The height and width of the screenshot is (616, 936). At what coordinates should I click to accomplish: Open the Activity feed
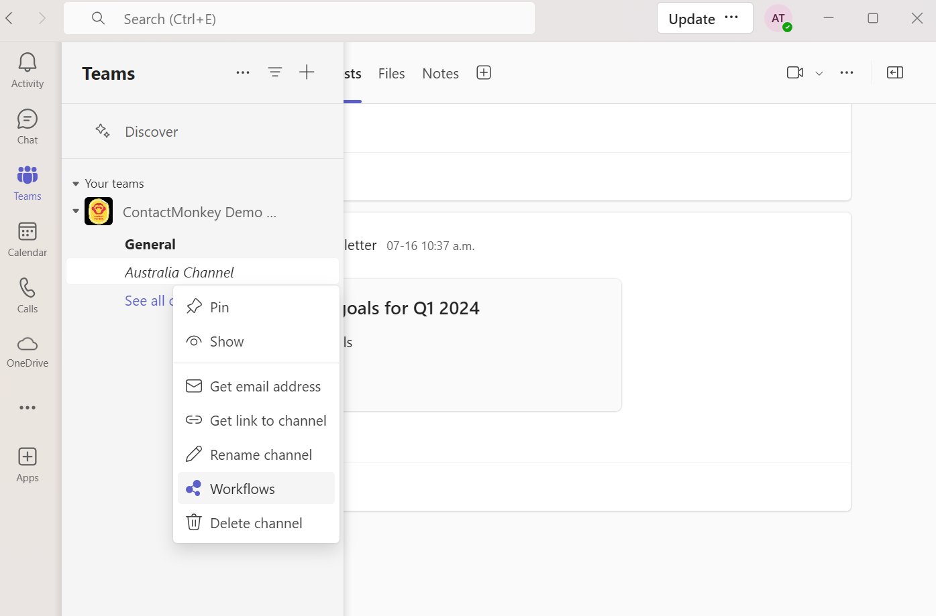click(x=28, y=70)
